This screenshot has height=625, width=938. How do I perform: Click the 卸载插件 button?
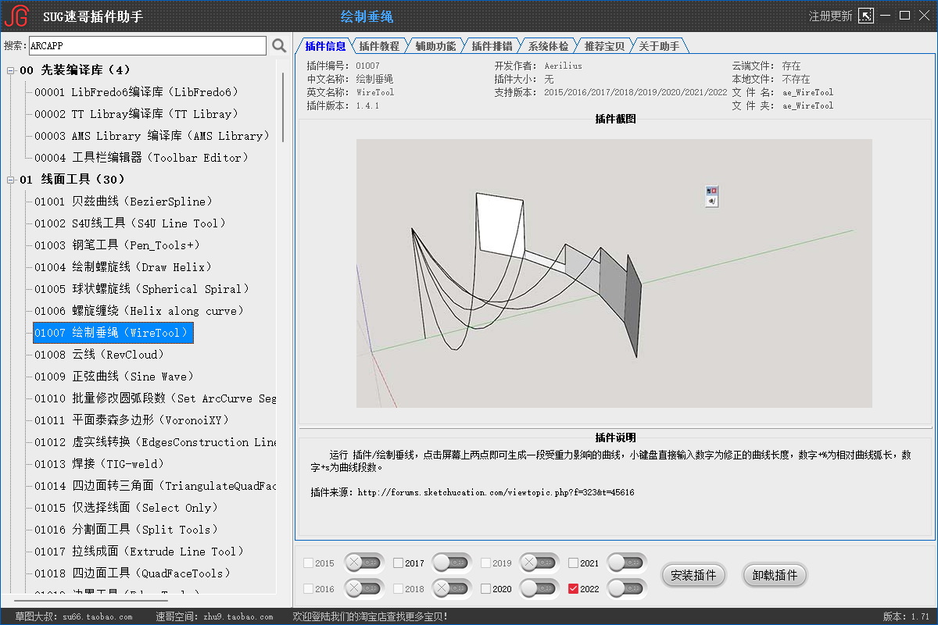[775, 576]
